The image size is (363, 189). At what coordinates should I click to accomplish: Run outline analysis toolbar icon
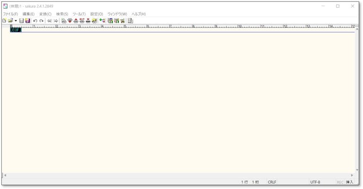tap(102, 21)
